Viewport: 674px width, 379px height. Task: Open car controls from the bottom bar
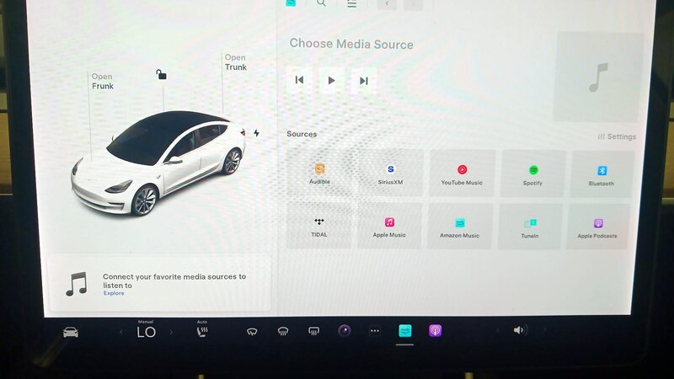[x=71, y=332]
